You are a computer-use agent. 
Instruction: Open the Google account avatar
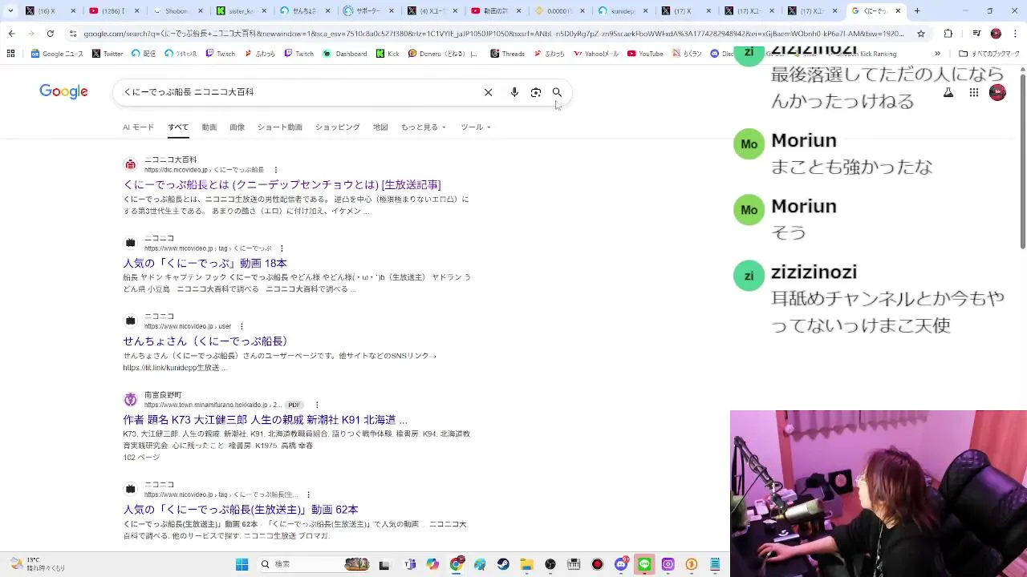[x=997, y=92]
